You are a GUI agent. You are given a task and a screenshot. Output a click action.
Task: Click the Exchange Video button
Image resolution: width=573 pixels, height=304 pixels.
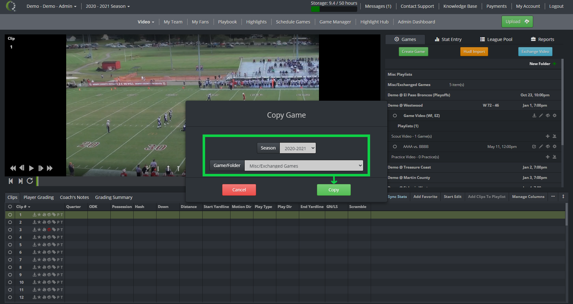535,52
